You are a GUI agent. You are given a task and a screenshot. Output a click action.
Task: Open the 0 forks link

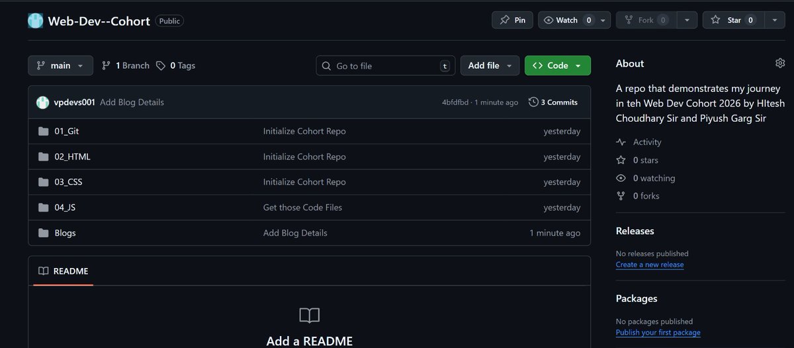[638, 196]
